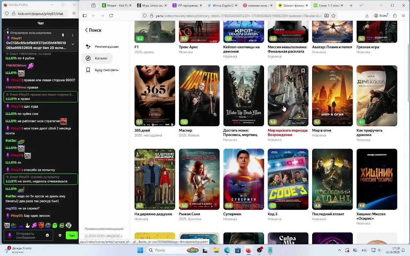The width and height of the screenshot is (410, 256).
Task: Click chat user LLO11 name in 'не работает моя стратегия' message
Action: [11, 121]
